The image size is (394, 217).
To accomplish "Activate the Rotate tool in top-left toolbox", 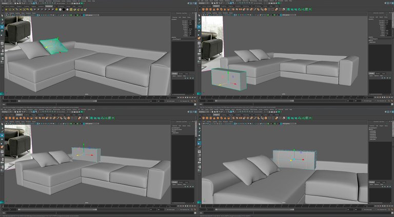I will tap(2, 31).
